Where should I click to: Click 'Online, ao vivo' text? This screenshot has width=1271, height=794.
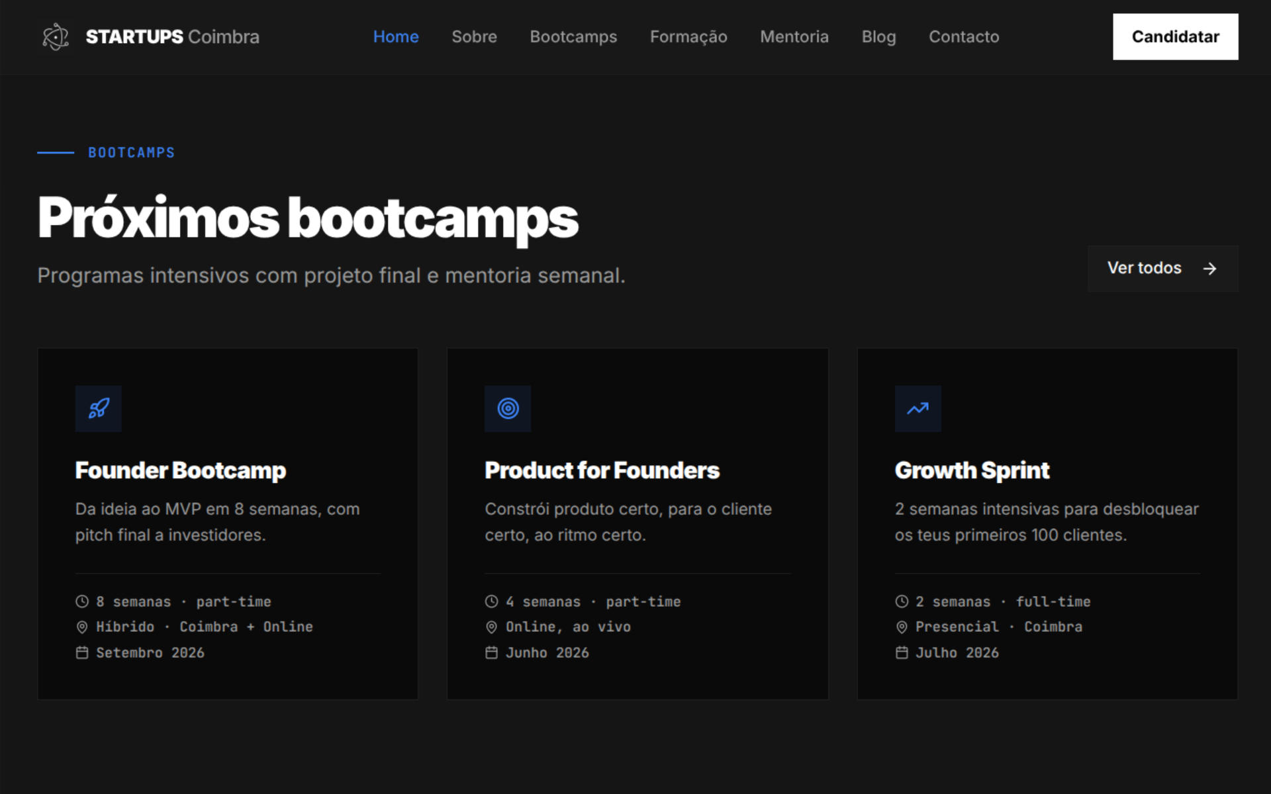click(x=568, y=627)
